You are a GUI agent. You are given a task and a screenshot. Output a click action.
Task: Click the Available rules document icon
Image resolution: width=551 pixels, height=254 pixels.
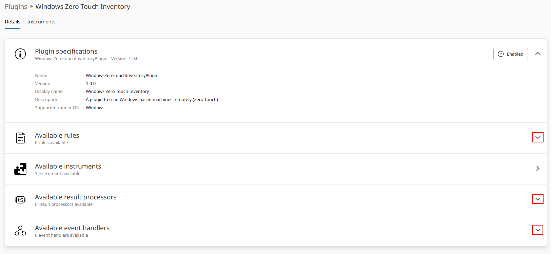pyautogui.click(x=20, y=138)
